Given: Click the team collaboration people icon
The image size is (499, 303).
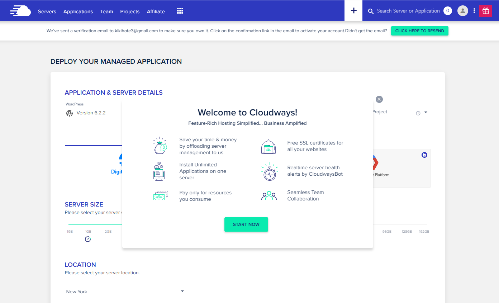Looking at the screenshot, I should pos(269,196).
